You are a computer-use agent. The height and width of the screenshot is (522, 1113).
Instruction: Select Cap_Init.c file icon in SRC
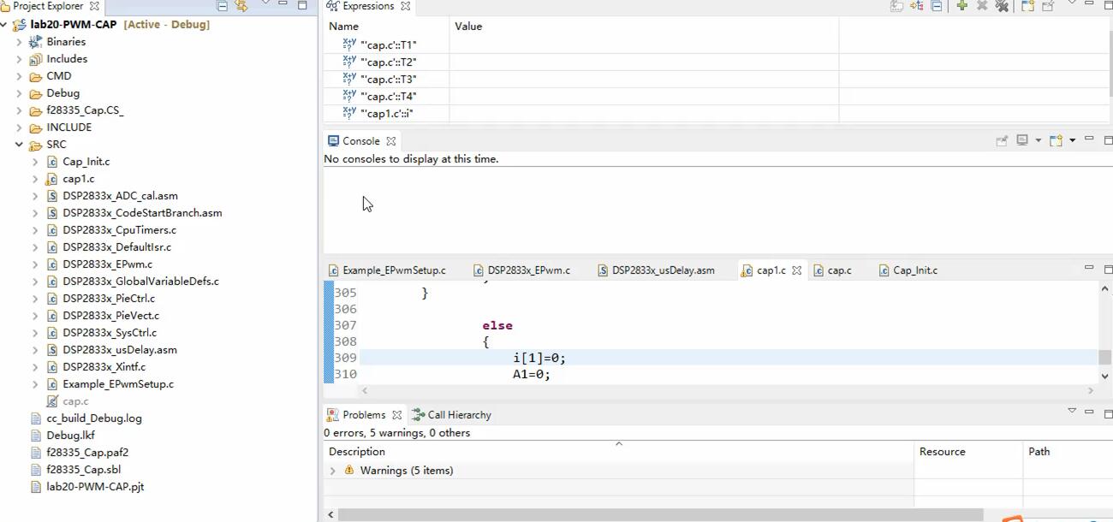pos(52,162)
